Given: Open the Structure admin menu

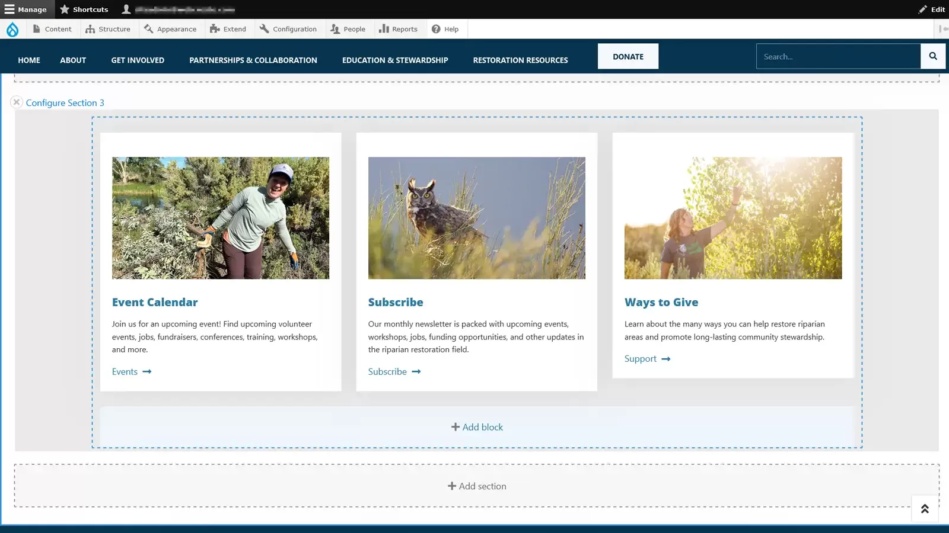Looking at the screenshot, I should click(108, 29).
